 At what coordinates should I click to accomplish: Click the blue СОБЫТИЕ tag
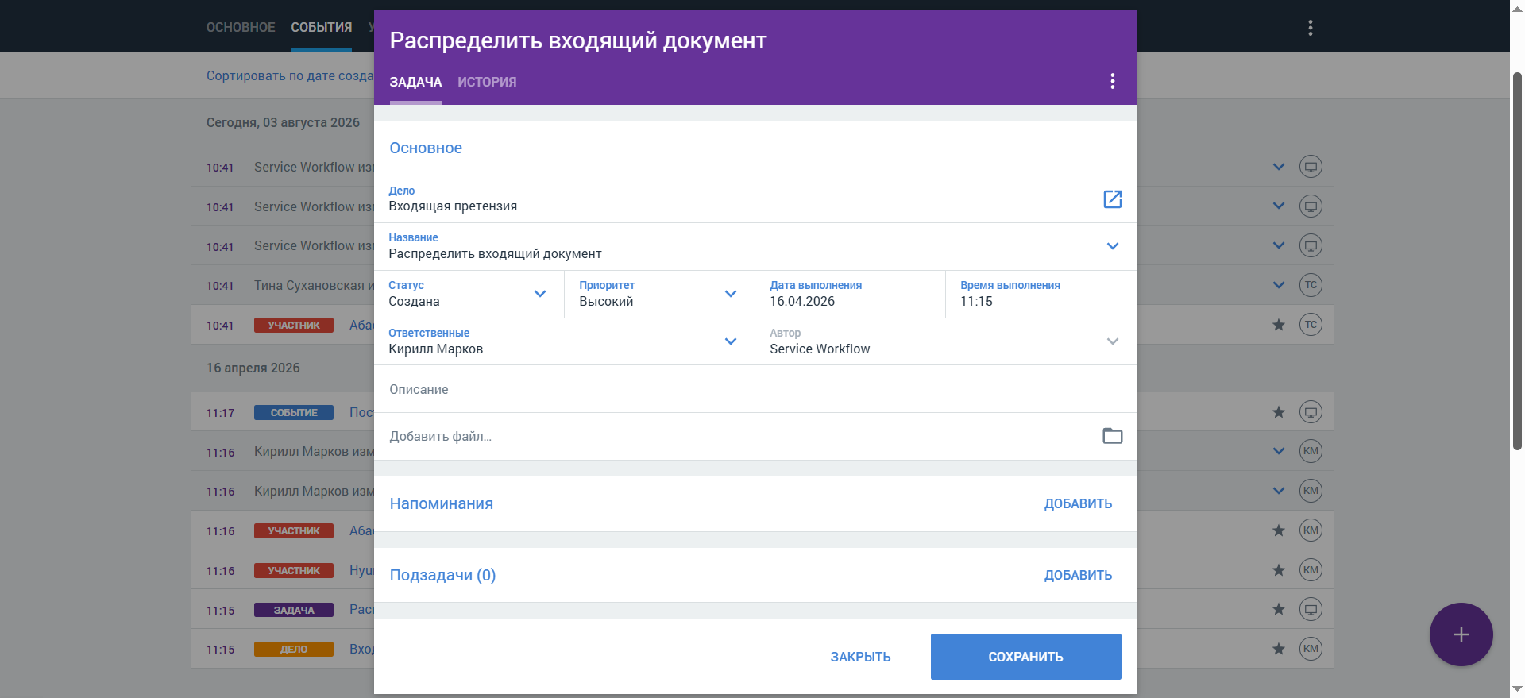coord(294,412)
